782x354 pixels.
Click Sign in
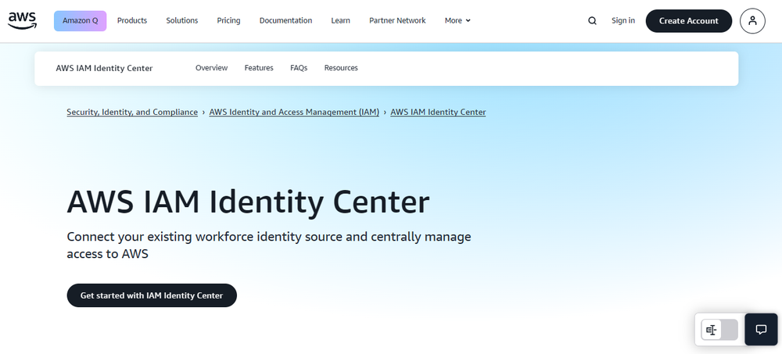[623, 20]
